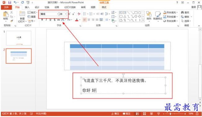Image resolution: width=202 pixels, height=117 pixels.
Task: Toggle Center paragraph alignment
Action: click(89, 20)
